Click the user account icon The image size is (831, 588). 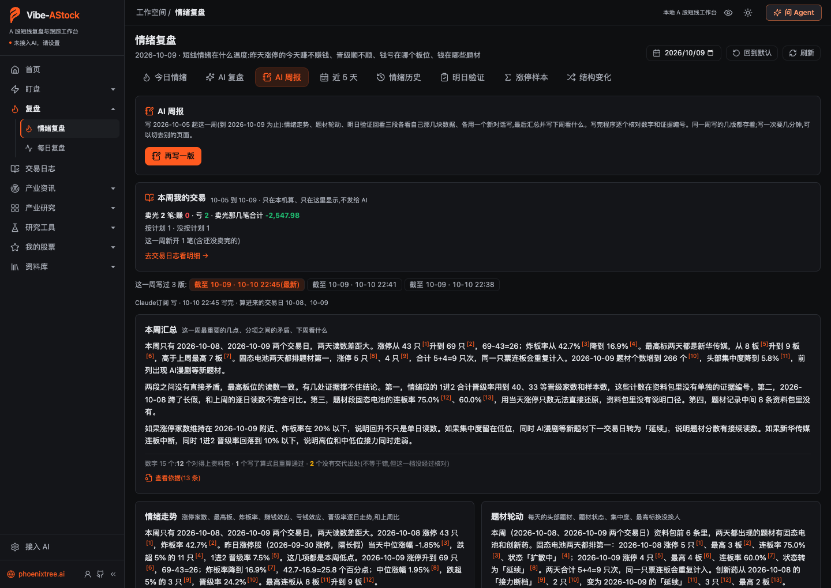(x=88, y=574)
